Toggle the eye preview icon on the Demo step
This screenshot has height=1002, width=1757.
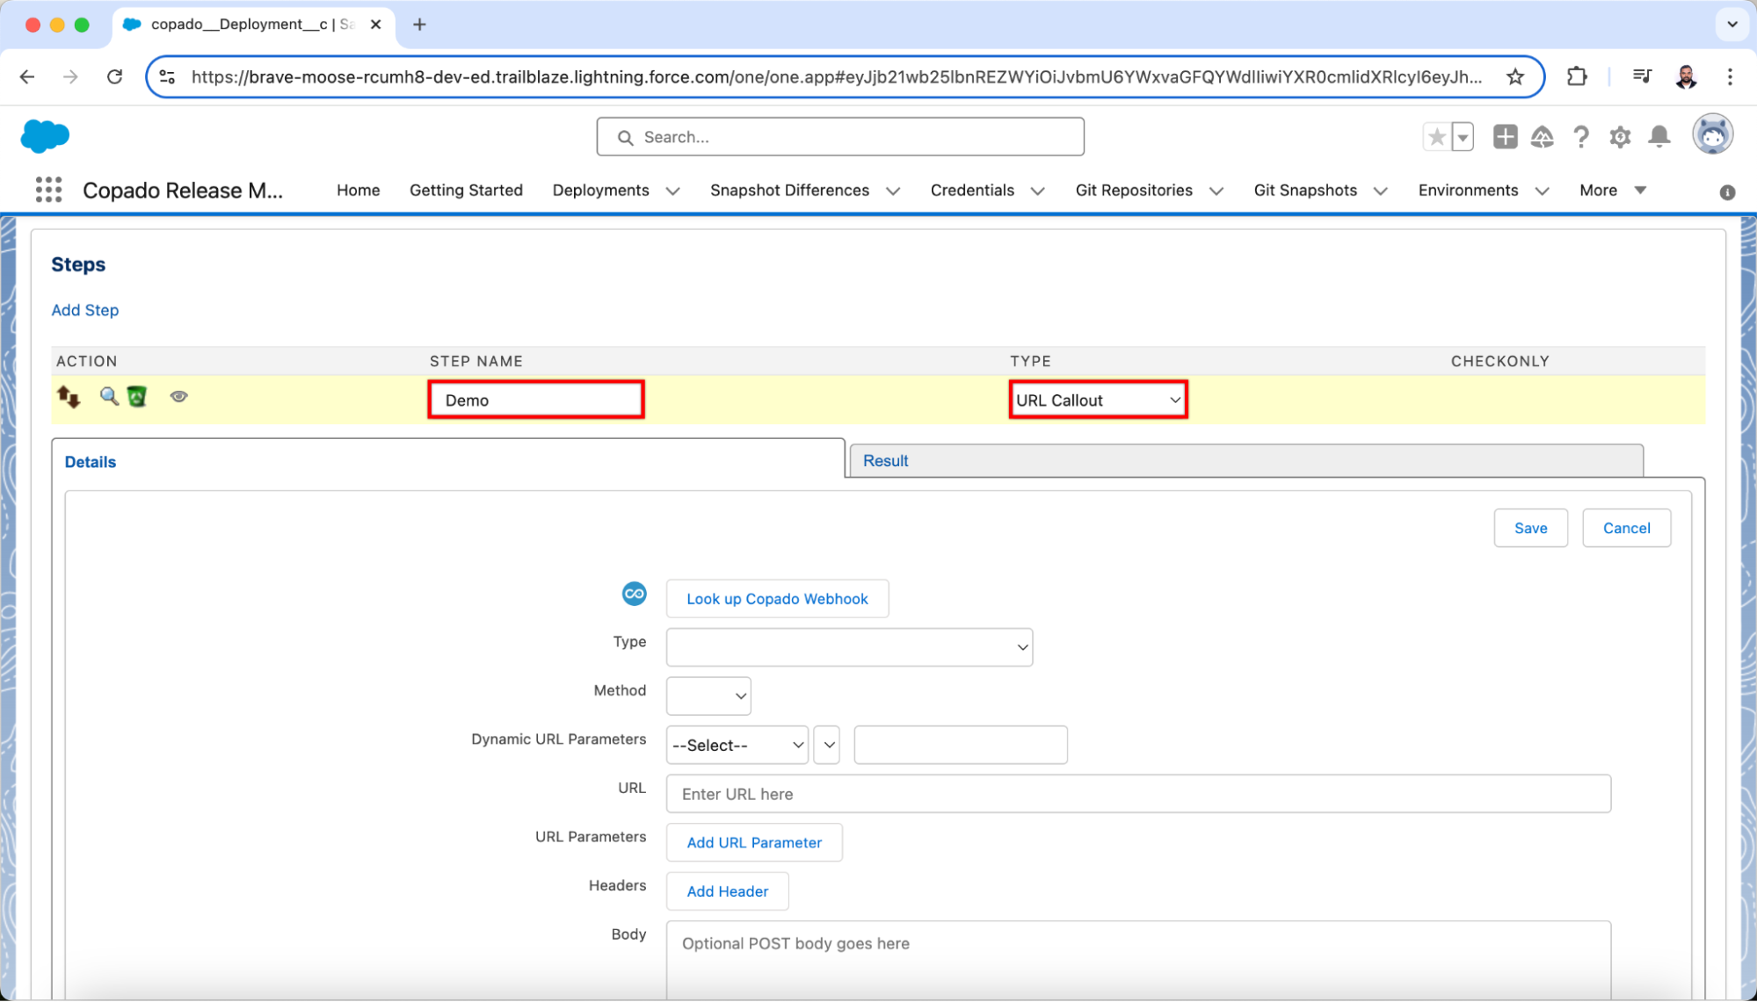click(179, 397)
